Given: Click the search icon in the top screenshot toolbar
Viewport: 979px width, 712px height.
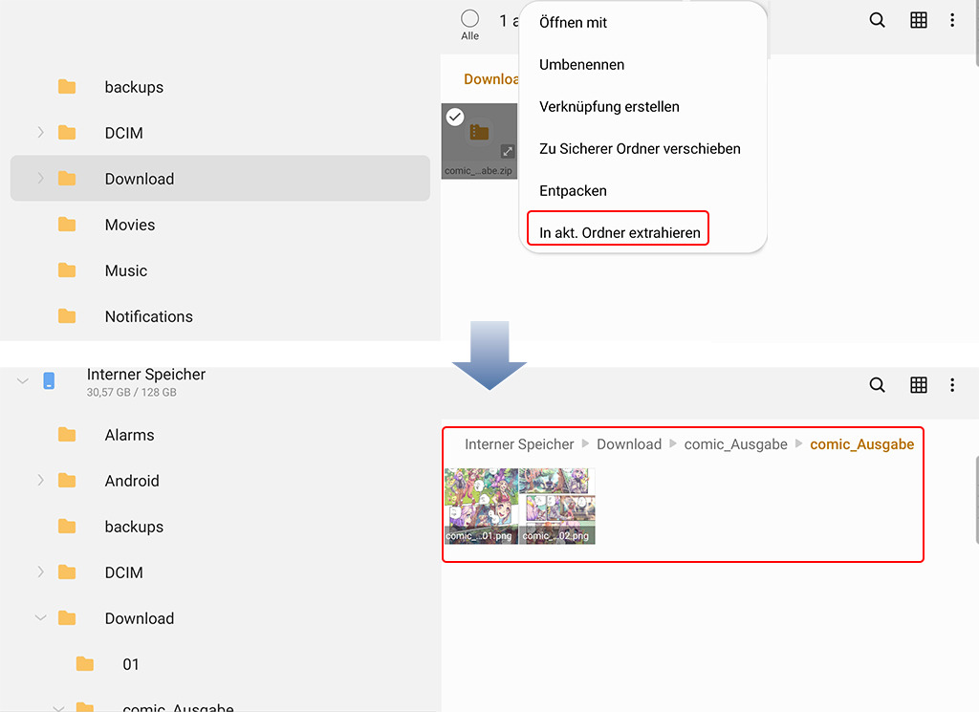Looking at the screenshot, I should (x=878, y=20).
